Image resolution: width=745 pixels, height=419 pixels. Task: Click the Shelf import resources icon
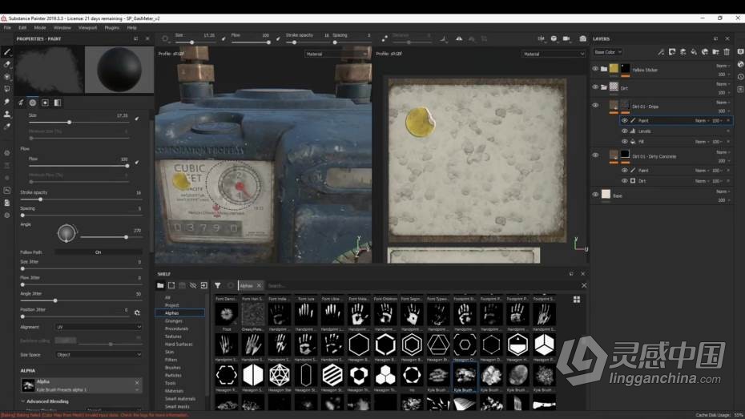tap(203, 285)
